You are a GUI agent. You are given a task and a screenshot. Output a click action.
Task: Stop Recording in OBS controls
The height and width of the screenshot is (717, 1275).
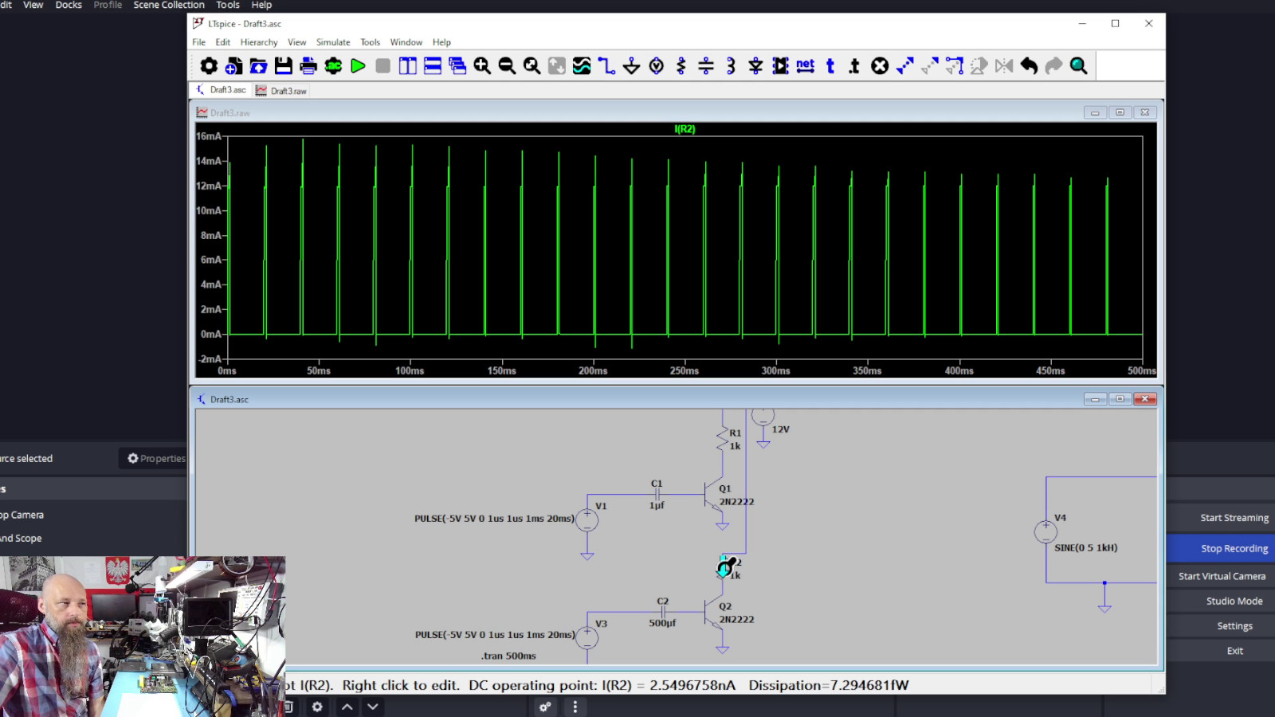(x=1234, y=549)
